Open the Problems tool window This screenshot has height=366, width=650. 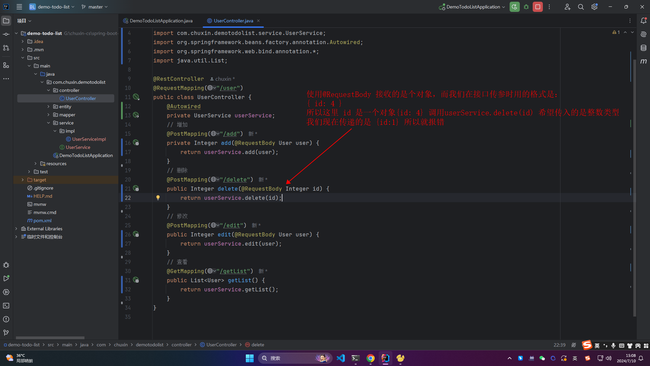tap(6, 319)
